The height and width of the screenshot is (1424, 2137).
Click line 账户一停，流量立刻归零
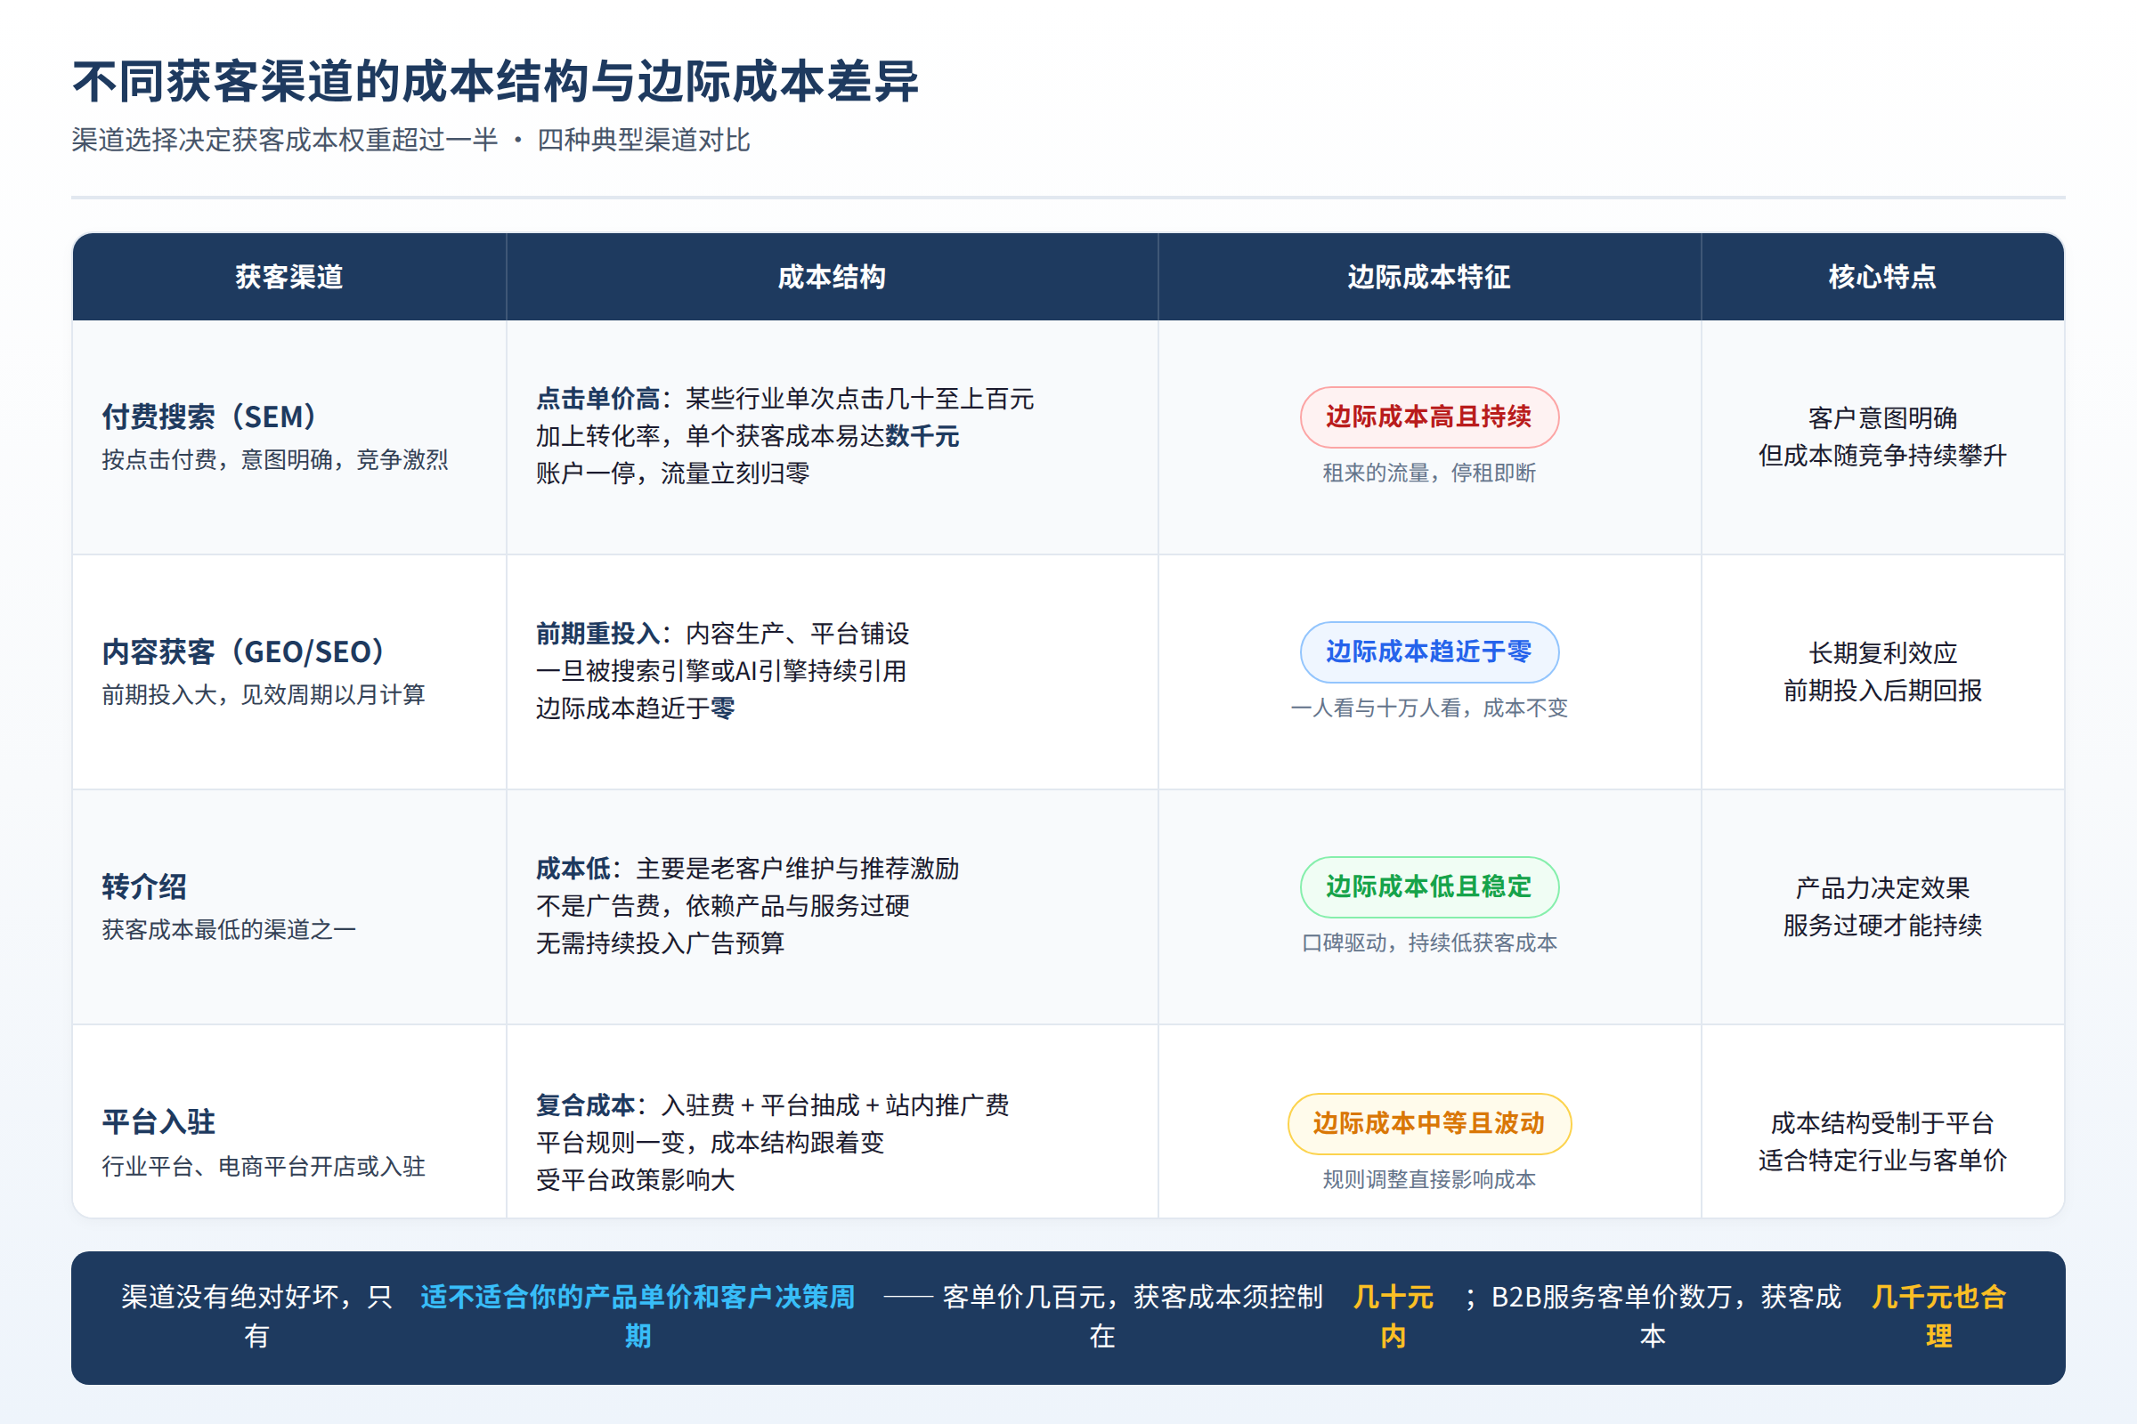[x=672, y=473]
